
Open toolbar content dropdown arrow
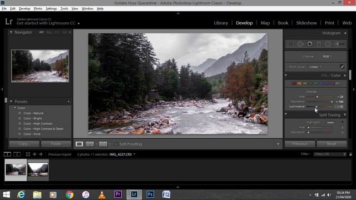(278, 144)
